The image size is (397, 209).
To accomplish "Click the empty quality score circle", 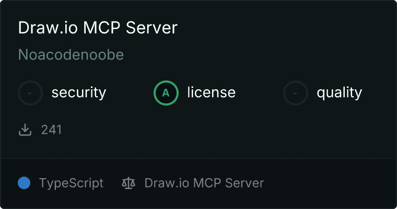I will (296, 93).
